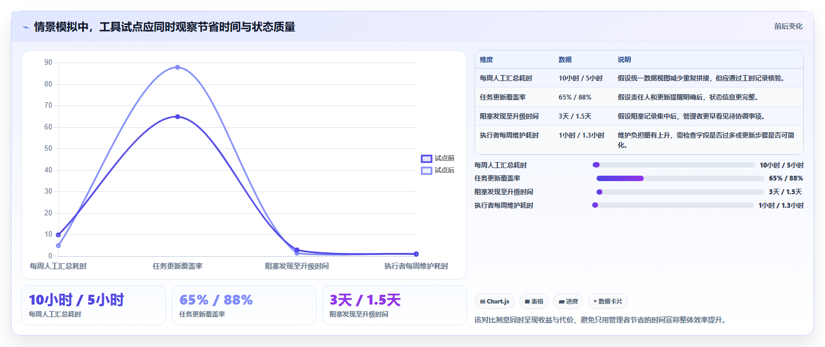Click the 任务更新覆盖率 progress bar
The image size is (825, 347).
(680, 178)
